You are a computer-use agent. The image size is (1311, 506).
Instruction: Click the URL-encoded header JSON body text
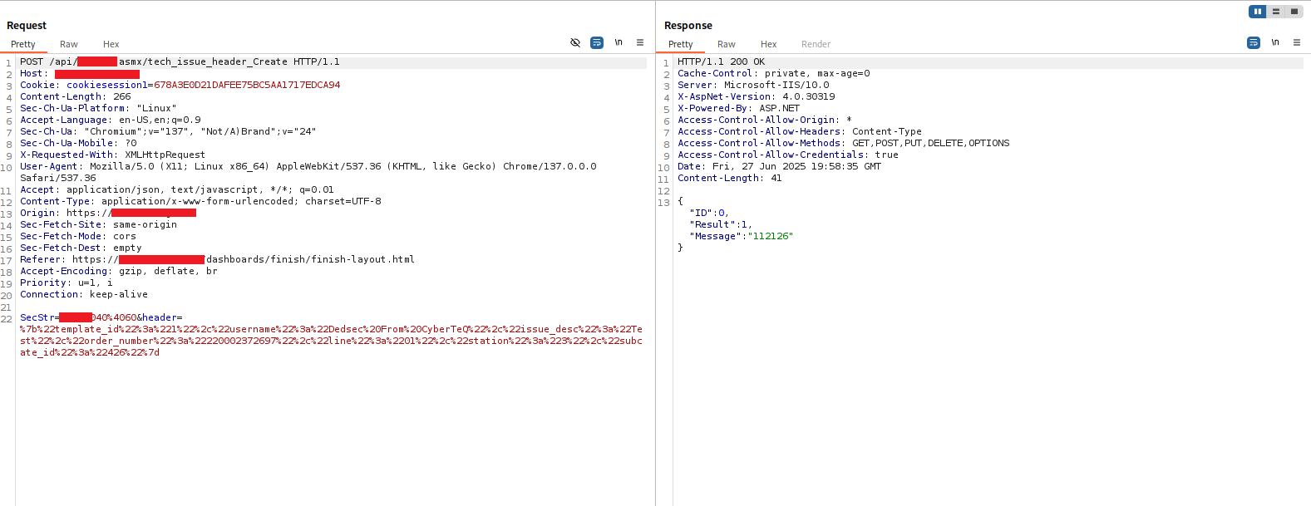coord(331,341)
